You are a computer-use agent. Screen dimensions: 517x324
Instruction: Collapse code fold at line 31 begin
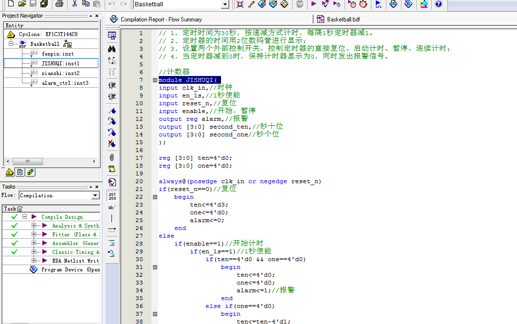pyautogui.click(x=155, y=267)
